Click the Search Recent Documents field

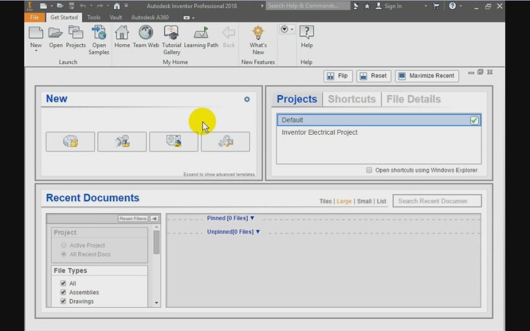click(x=437, y=201)
